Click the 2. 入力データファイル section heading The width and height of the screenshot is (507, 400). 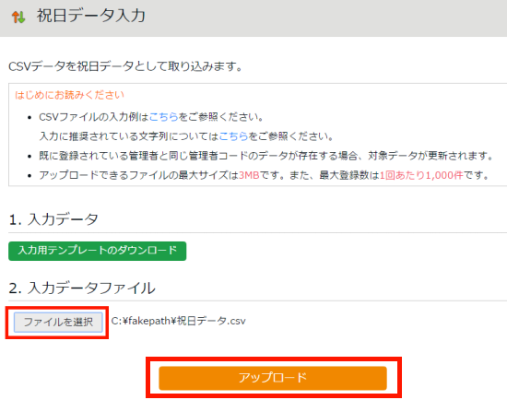point(82,288)
